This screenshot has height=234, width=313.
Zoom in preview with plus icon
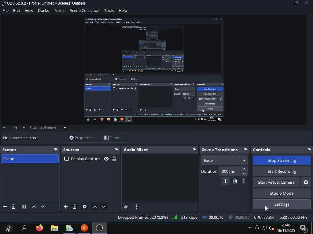[x=24, y=128]
